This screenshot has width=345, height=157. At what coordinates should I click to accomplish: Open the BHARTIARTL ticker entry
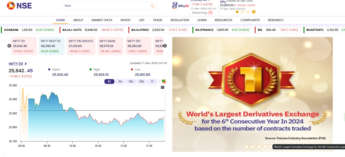click(x=324, y=30)
